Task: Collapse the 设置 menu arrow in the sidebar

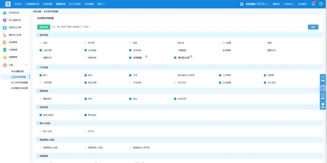Action: pos(26,65)
